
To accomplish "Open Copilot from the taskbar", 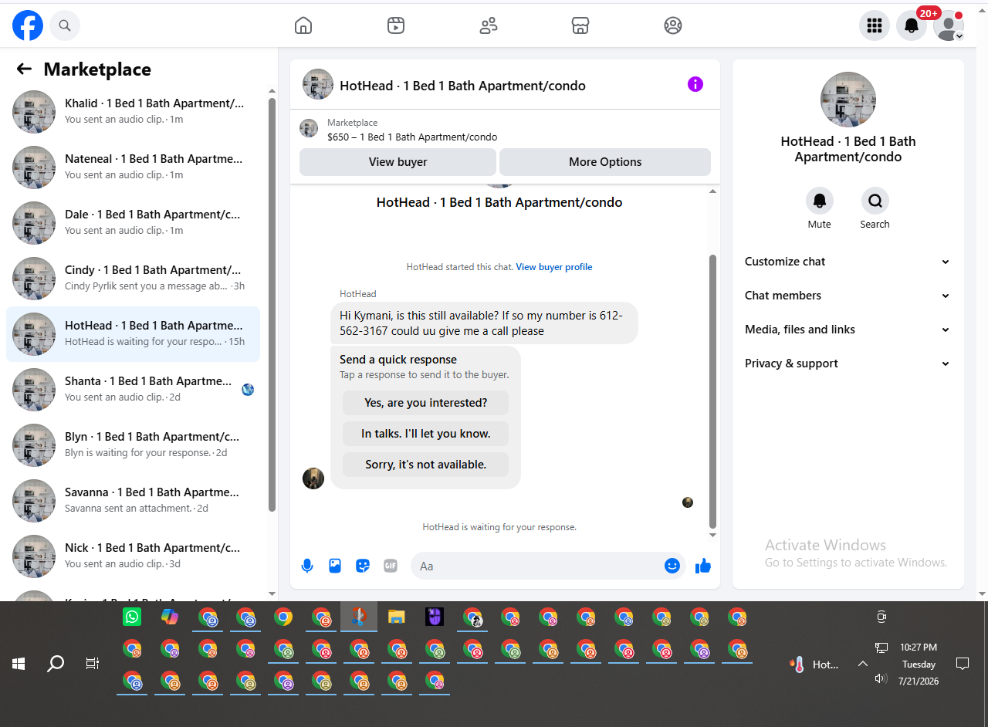I will tap(170, 617).
